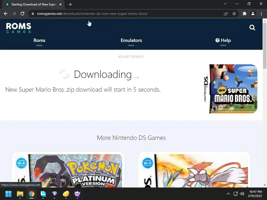
Task: Click the download will start countdown text
Action: coord(83,90)
